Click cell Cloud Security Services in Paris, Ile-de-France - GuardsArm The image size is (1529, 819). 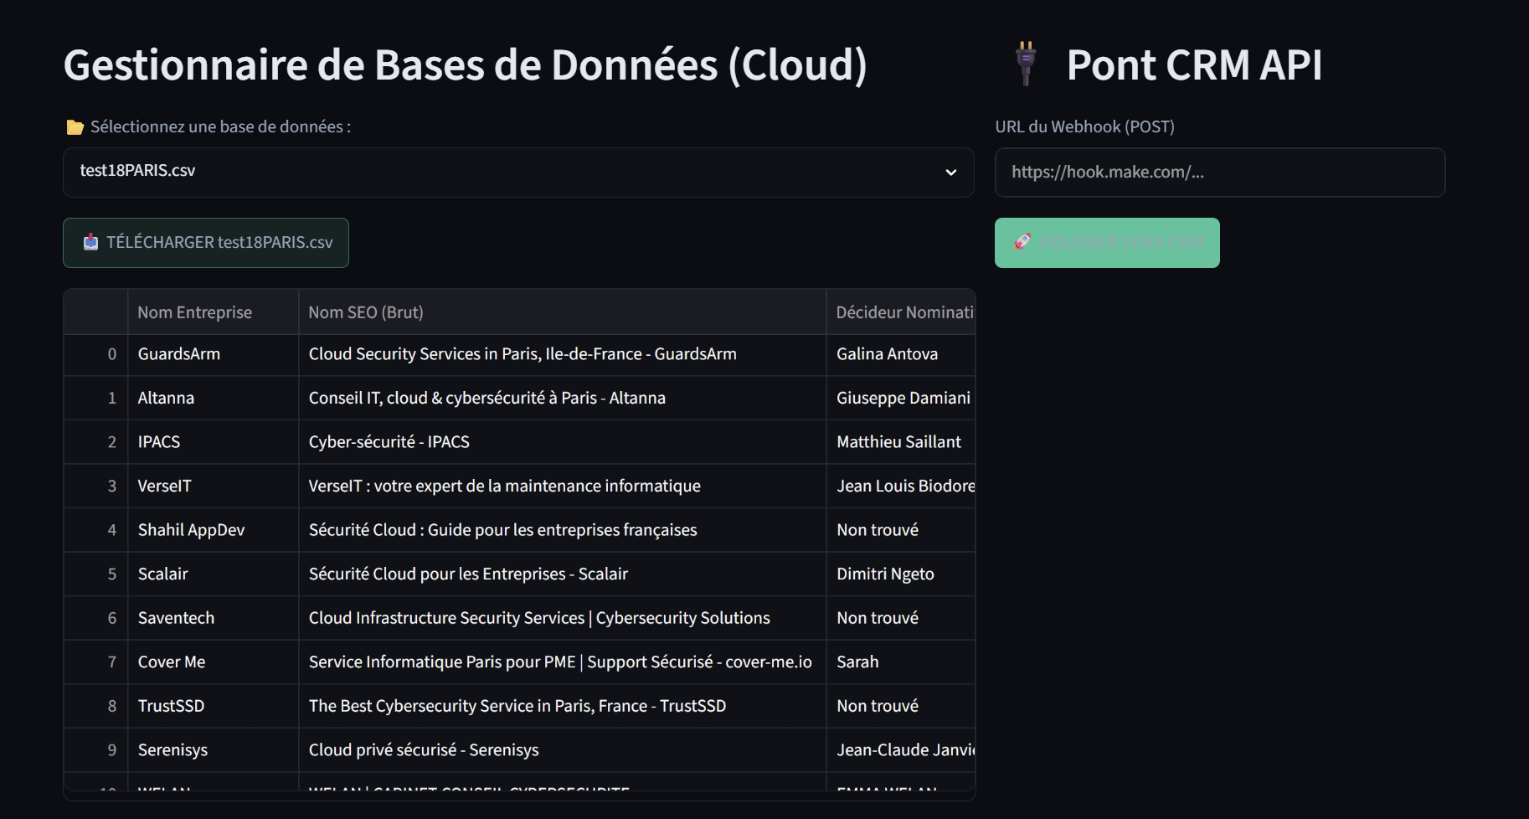[x=563, y=354]
